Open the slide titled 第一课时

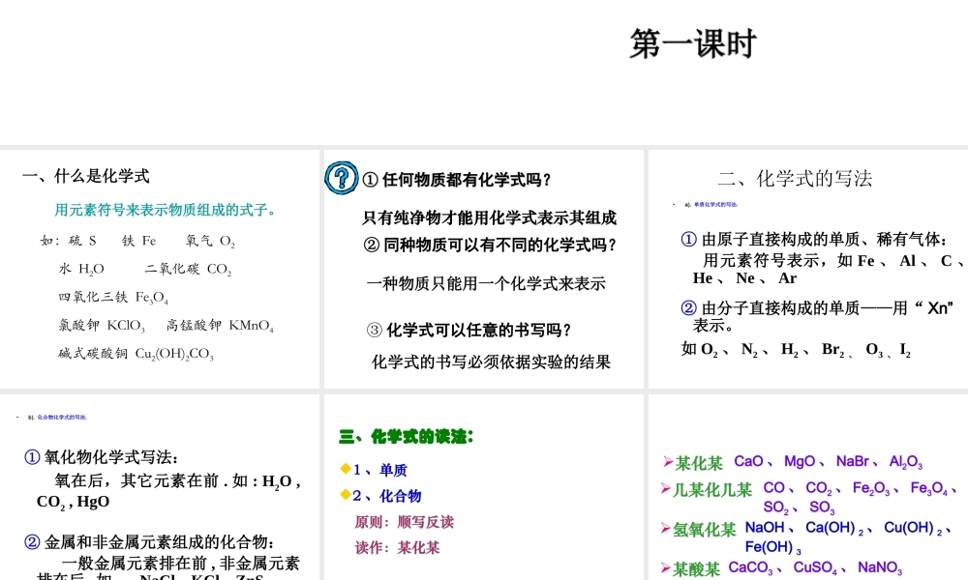click(693, 44)
